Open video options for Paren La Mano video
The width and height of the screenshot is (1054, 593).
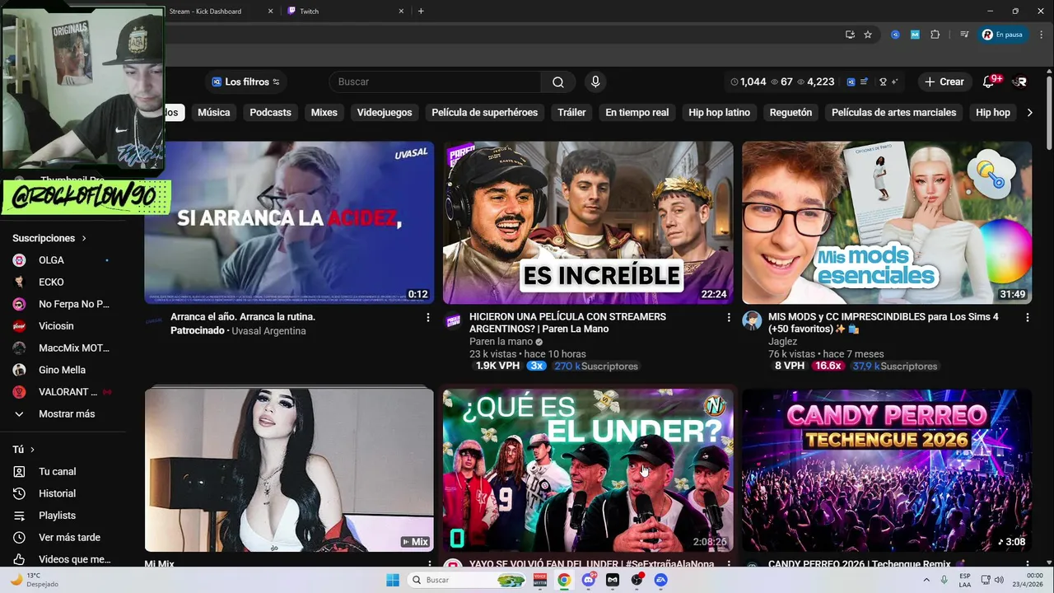(728, 317)
